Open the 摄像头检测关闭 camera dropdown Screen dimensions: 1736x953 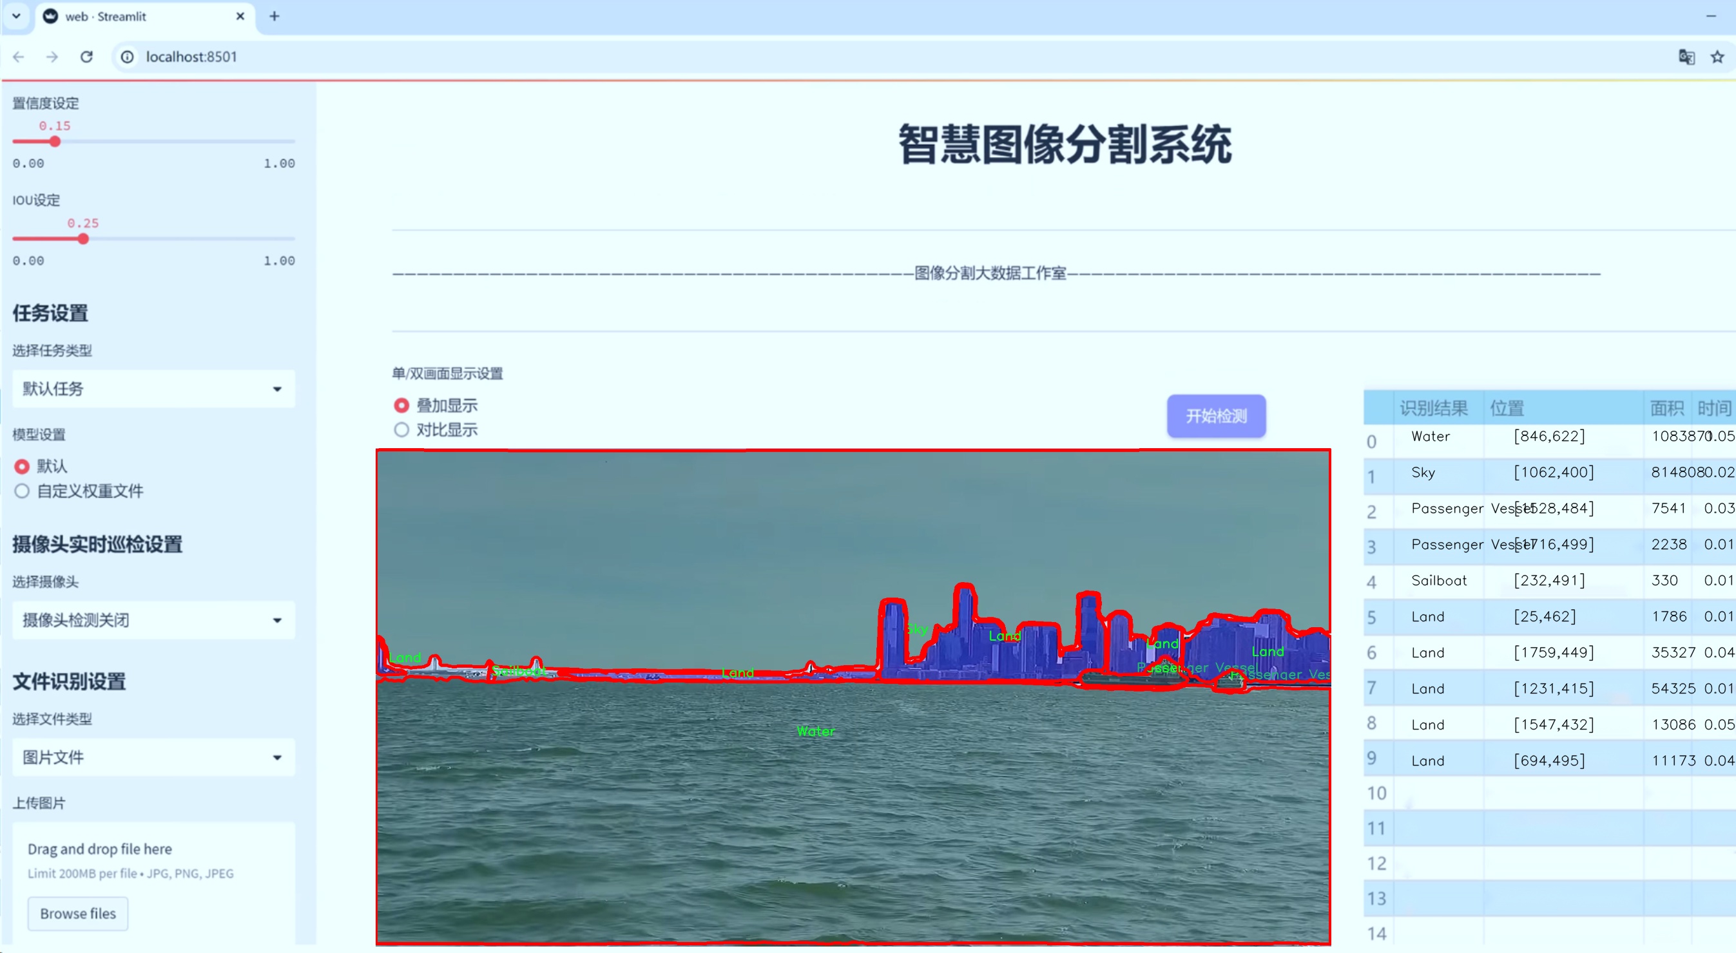click(x=153, y=619)
